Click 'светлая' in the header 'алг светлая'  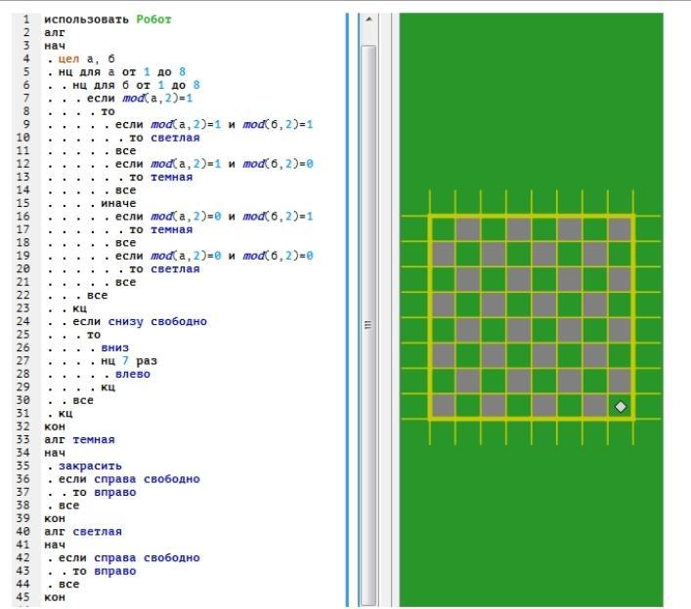97,531
